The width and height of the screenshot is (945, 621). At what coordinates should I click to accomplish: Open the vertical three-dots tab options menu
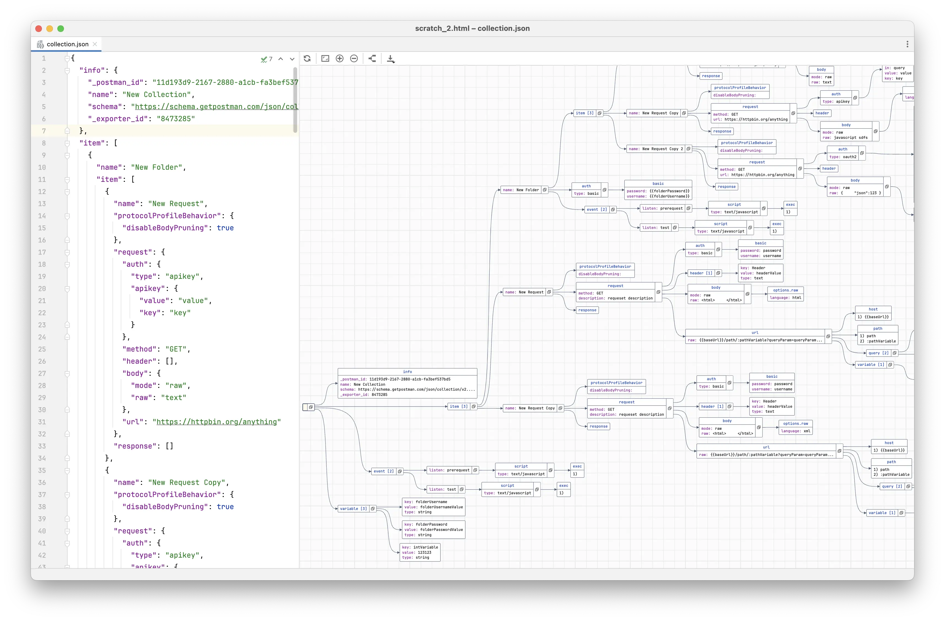click(x=907, y=44)
